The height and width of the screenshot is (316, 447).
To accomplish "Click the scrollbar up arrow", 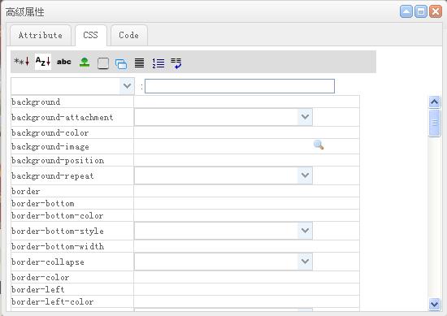I will (x=435, y=102).
